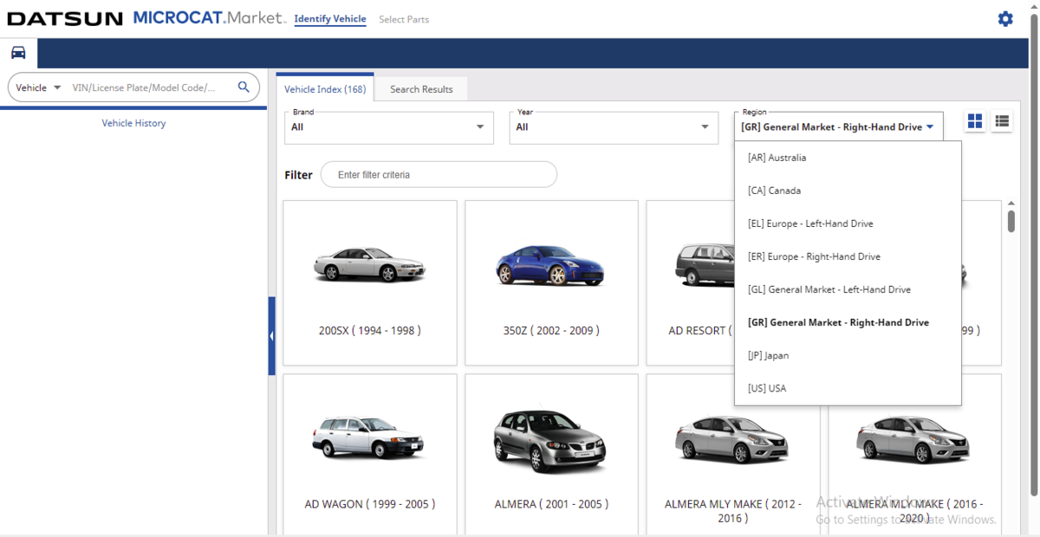Open the Brand dropdown
The width and height of the screenshot is (1040, 537).
click(x=389, y=126)
